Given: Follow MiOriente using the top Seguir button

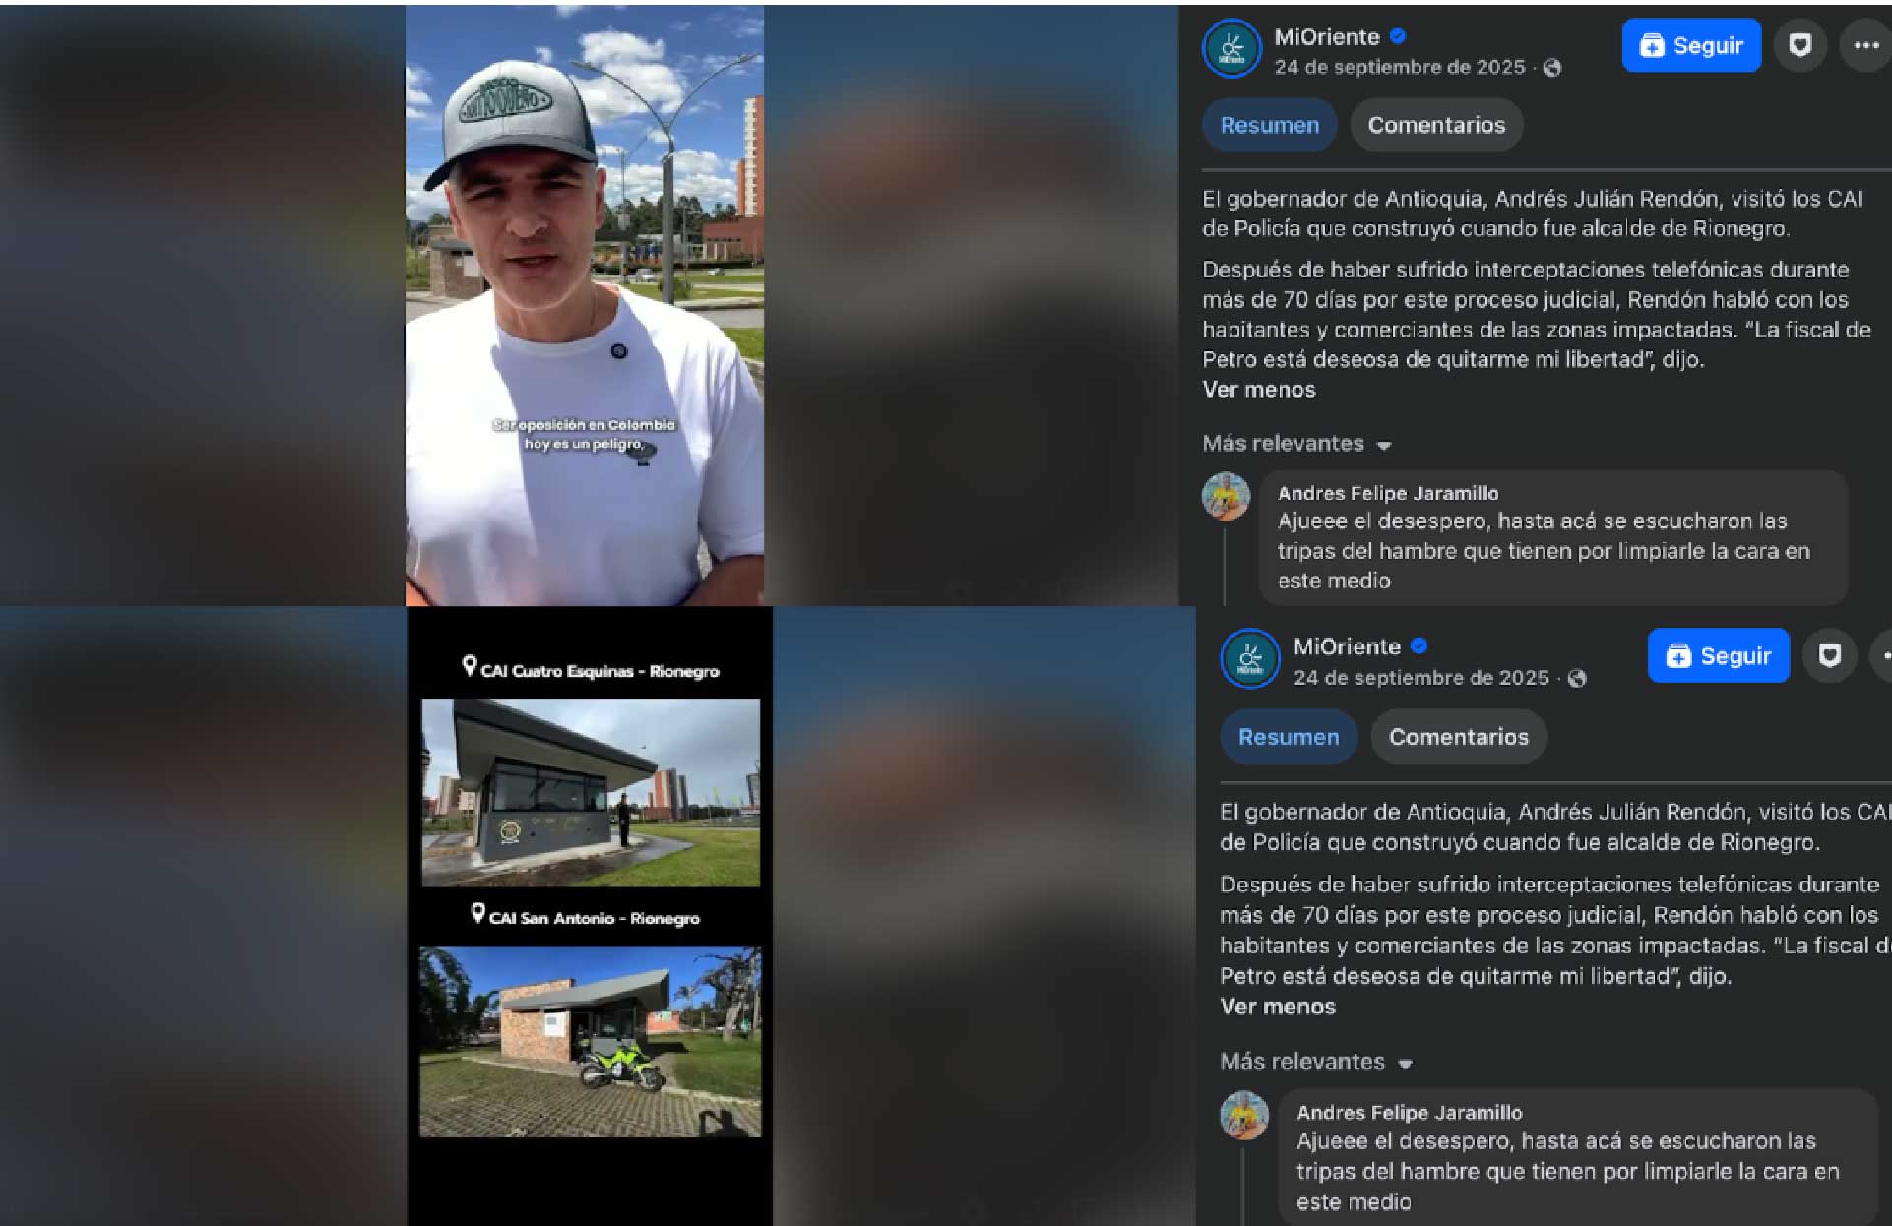Looking at the screenshot, I should [1691, 45].
